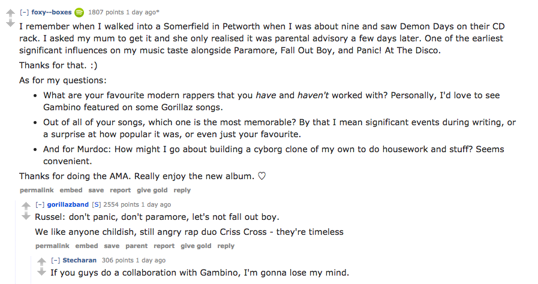Give gold to the foxy--boxes comment

pos(152,190)
